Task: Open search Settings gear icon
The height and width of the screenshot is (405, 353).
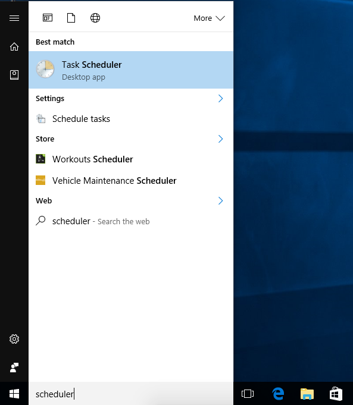Action: click(x=14, y=339)
